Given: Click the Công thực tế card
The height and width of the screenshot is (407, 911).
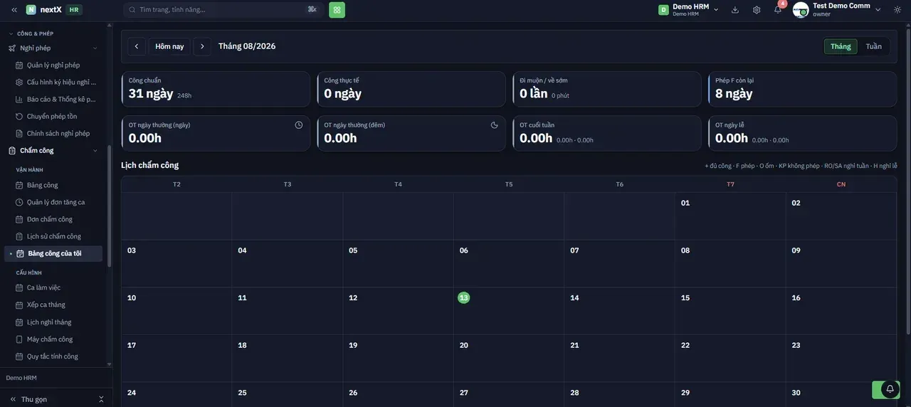Looking at the screenshot, I should 411,89.
